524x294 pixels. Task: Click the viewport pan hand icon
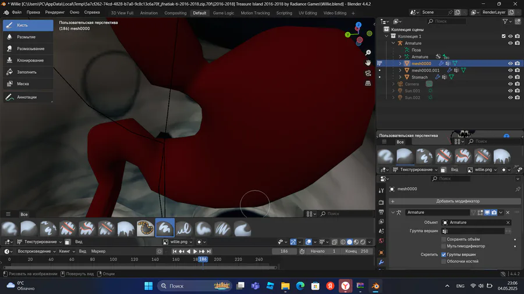368,63
